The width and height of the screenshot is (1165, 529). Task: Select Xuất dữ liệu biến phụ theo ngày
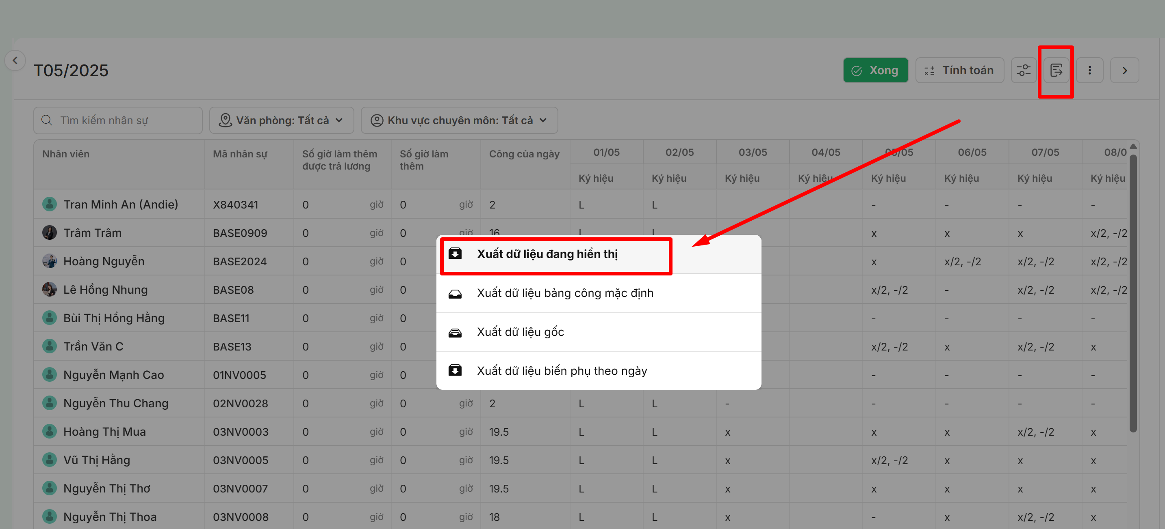point(562,370)
